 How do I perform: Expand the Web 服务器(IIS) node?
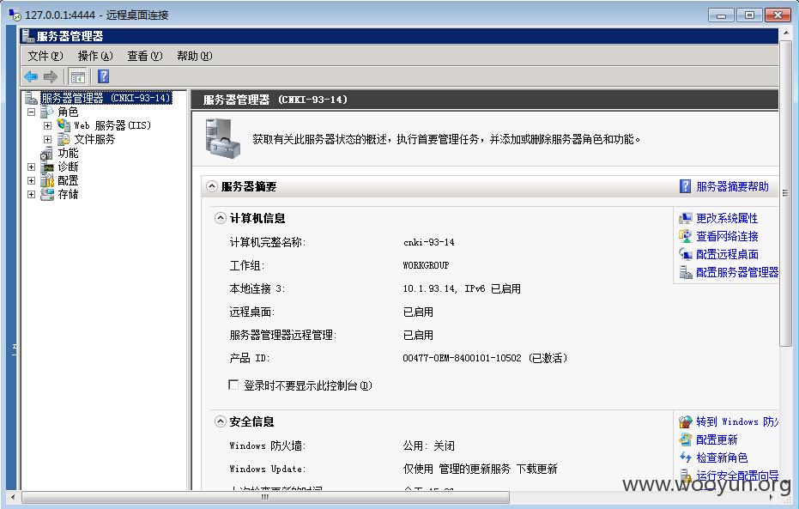[47, 125]
